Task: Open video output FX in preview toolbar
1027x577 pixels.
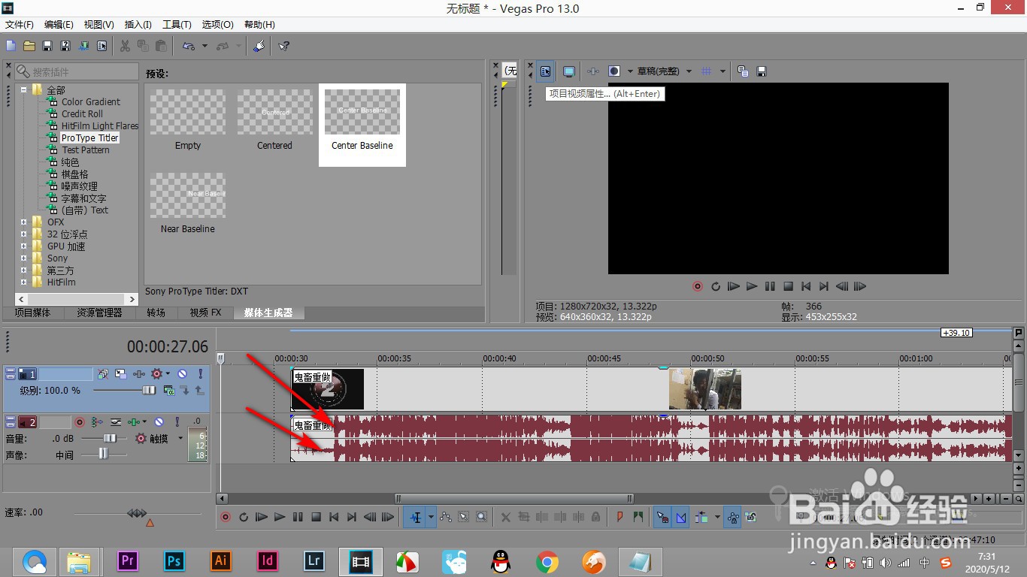Action: pos(593,71)
